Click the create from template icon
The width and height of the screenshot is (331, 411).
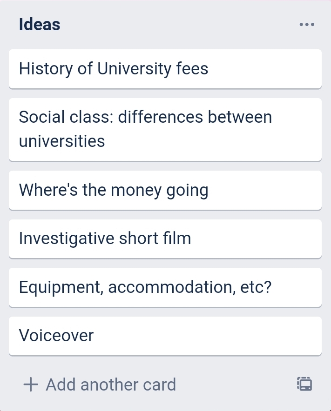(x=304, y=384)
